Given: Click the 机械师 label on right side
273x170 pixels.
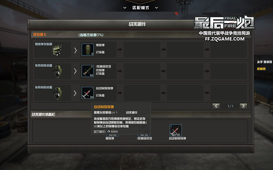Looking at the screenshot, I should pos(261,69).
